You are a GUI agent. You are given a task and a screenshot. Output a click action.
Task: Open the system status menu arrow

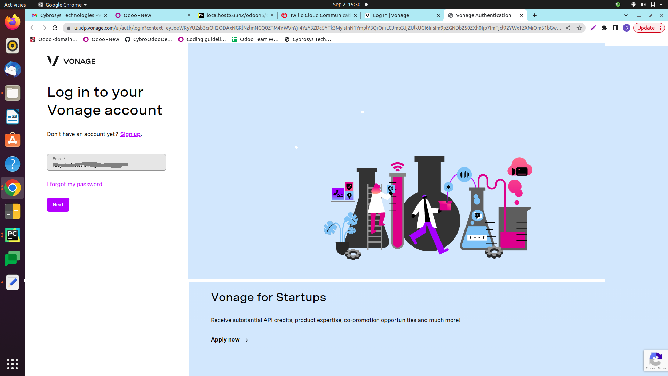click(x=661, y=5)
